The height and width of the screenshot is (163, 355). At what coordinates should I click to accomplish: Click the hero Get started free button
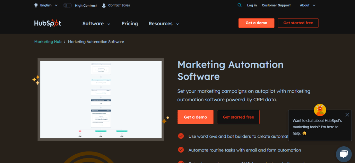coord(238,117)
